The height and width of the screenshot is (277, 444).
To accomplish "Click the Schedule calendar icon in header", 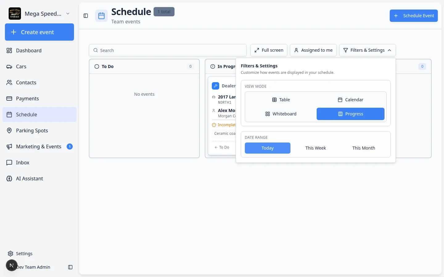I will tap(101, 16).
